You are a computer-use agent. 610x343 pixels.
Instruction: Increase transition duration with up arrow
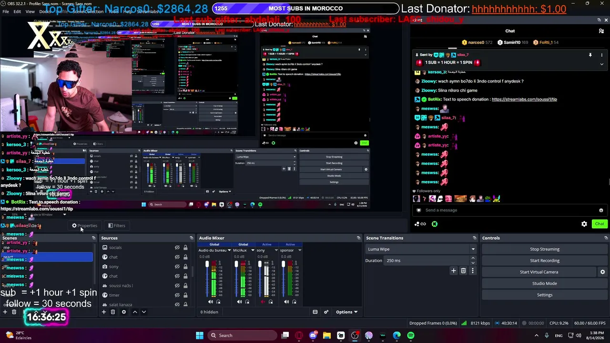click(x=473, y=258)
